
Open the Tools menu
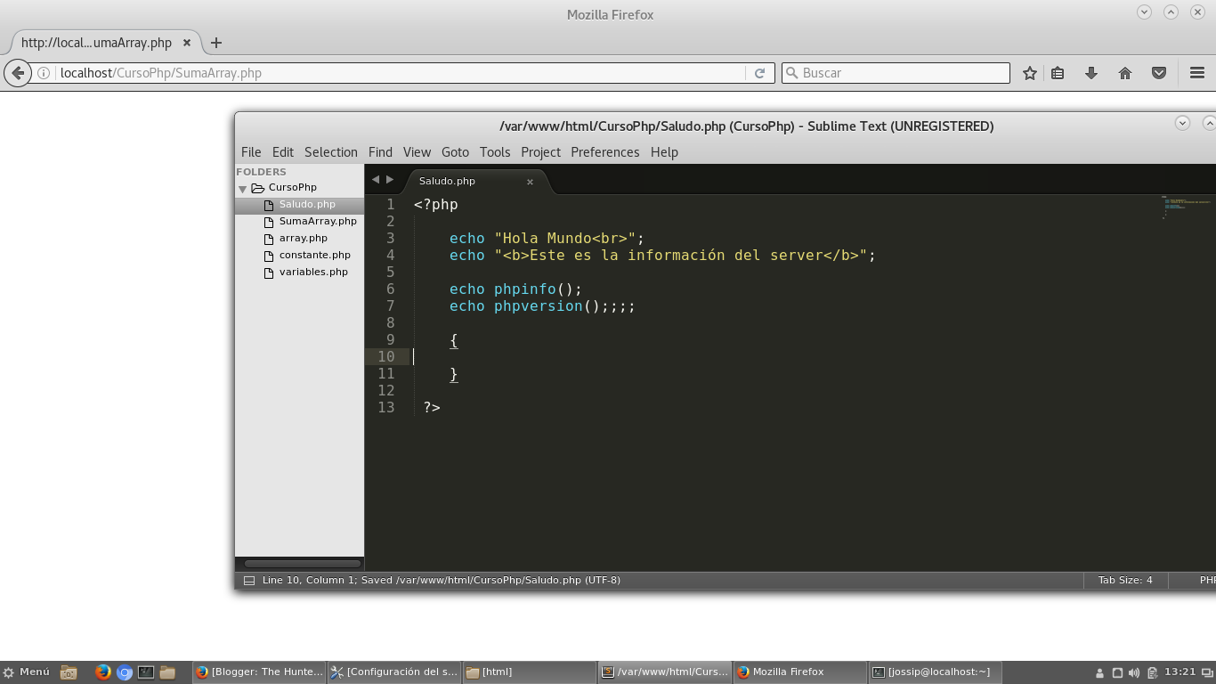(495, 152)
